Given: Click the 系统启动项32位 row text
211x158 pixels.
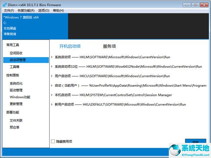Looking at the screenshot, I should coord(128,66).
